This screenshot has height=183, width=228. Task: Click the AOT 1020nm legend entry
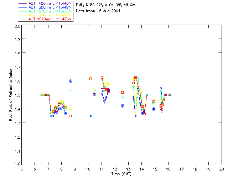[x=45, y=19]
